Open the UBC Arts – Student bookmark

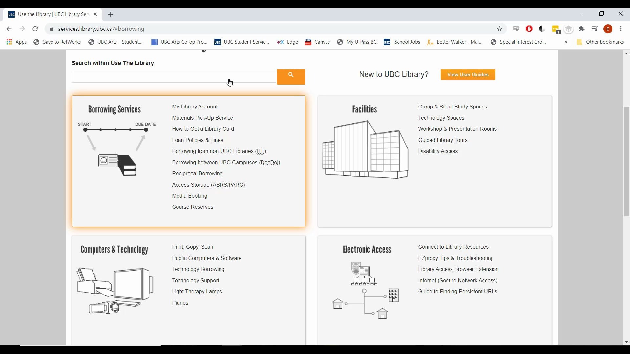115,42
